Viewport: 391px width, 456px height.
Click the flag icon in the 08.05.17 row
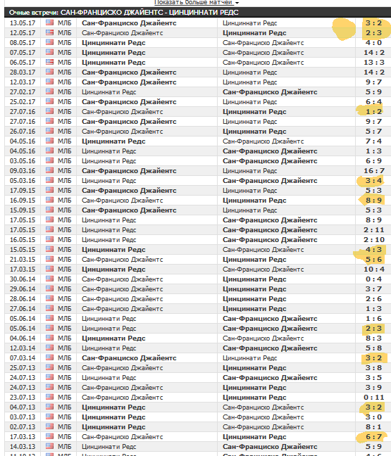tap(50, 42)
